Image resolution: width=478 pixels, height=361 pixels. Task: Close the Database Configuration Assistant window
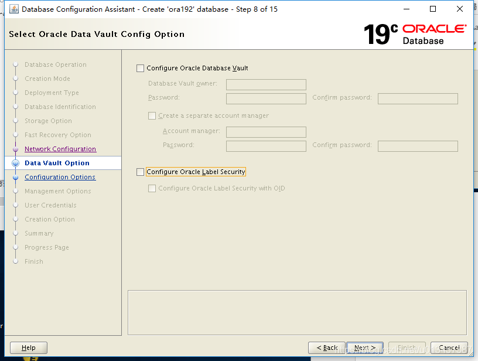[x=460, y=9]
